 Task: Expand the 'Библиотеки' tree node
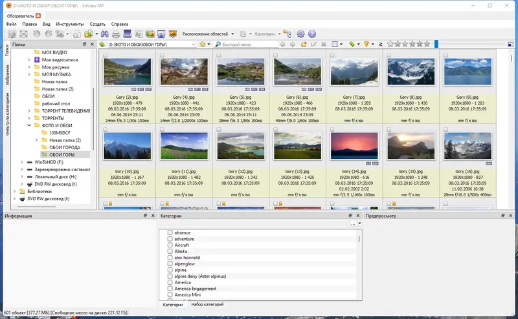(x=13, y=192)
